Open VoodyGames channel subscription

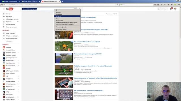[9, 79]
